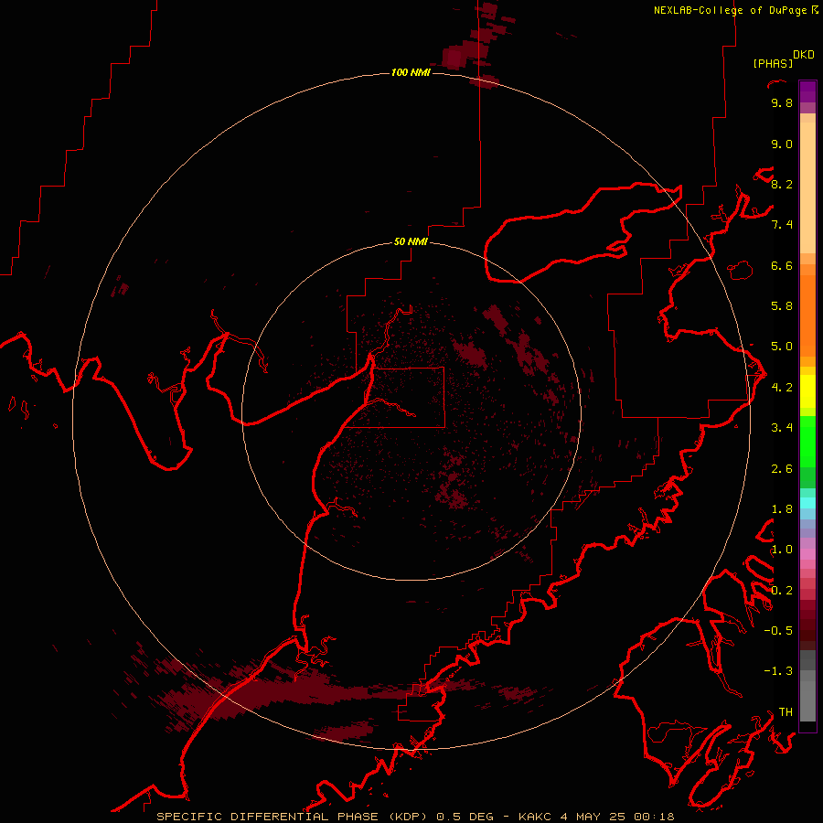Click the 2.6 scale value
Screen dimensions: 823x823
(782, 469)
